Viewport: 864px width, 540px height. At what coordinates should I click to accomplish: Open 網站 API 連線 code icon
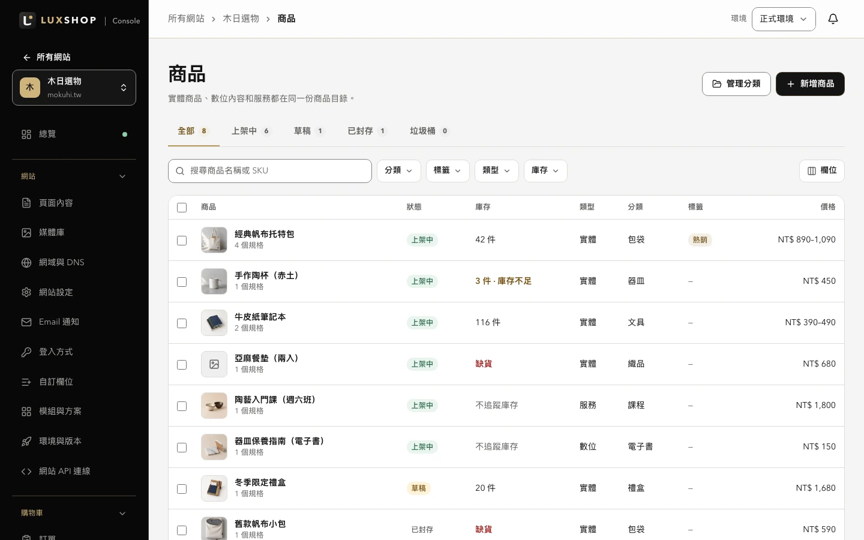26,472
